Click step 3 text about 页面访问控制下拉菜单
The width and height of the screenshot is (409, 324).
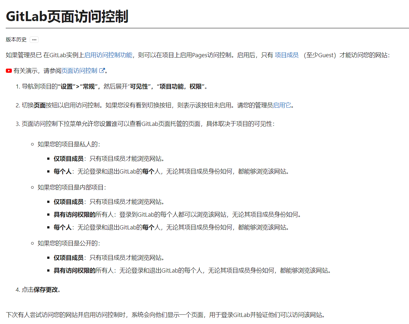(x=148, y=124)
